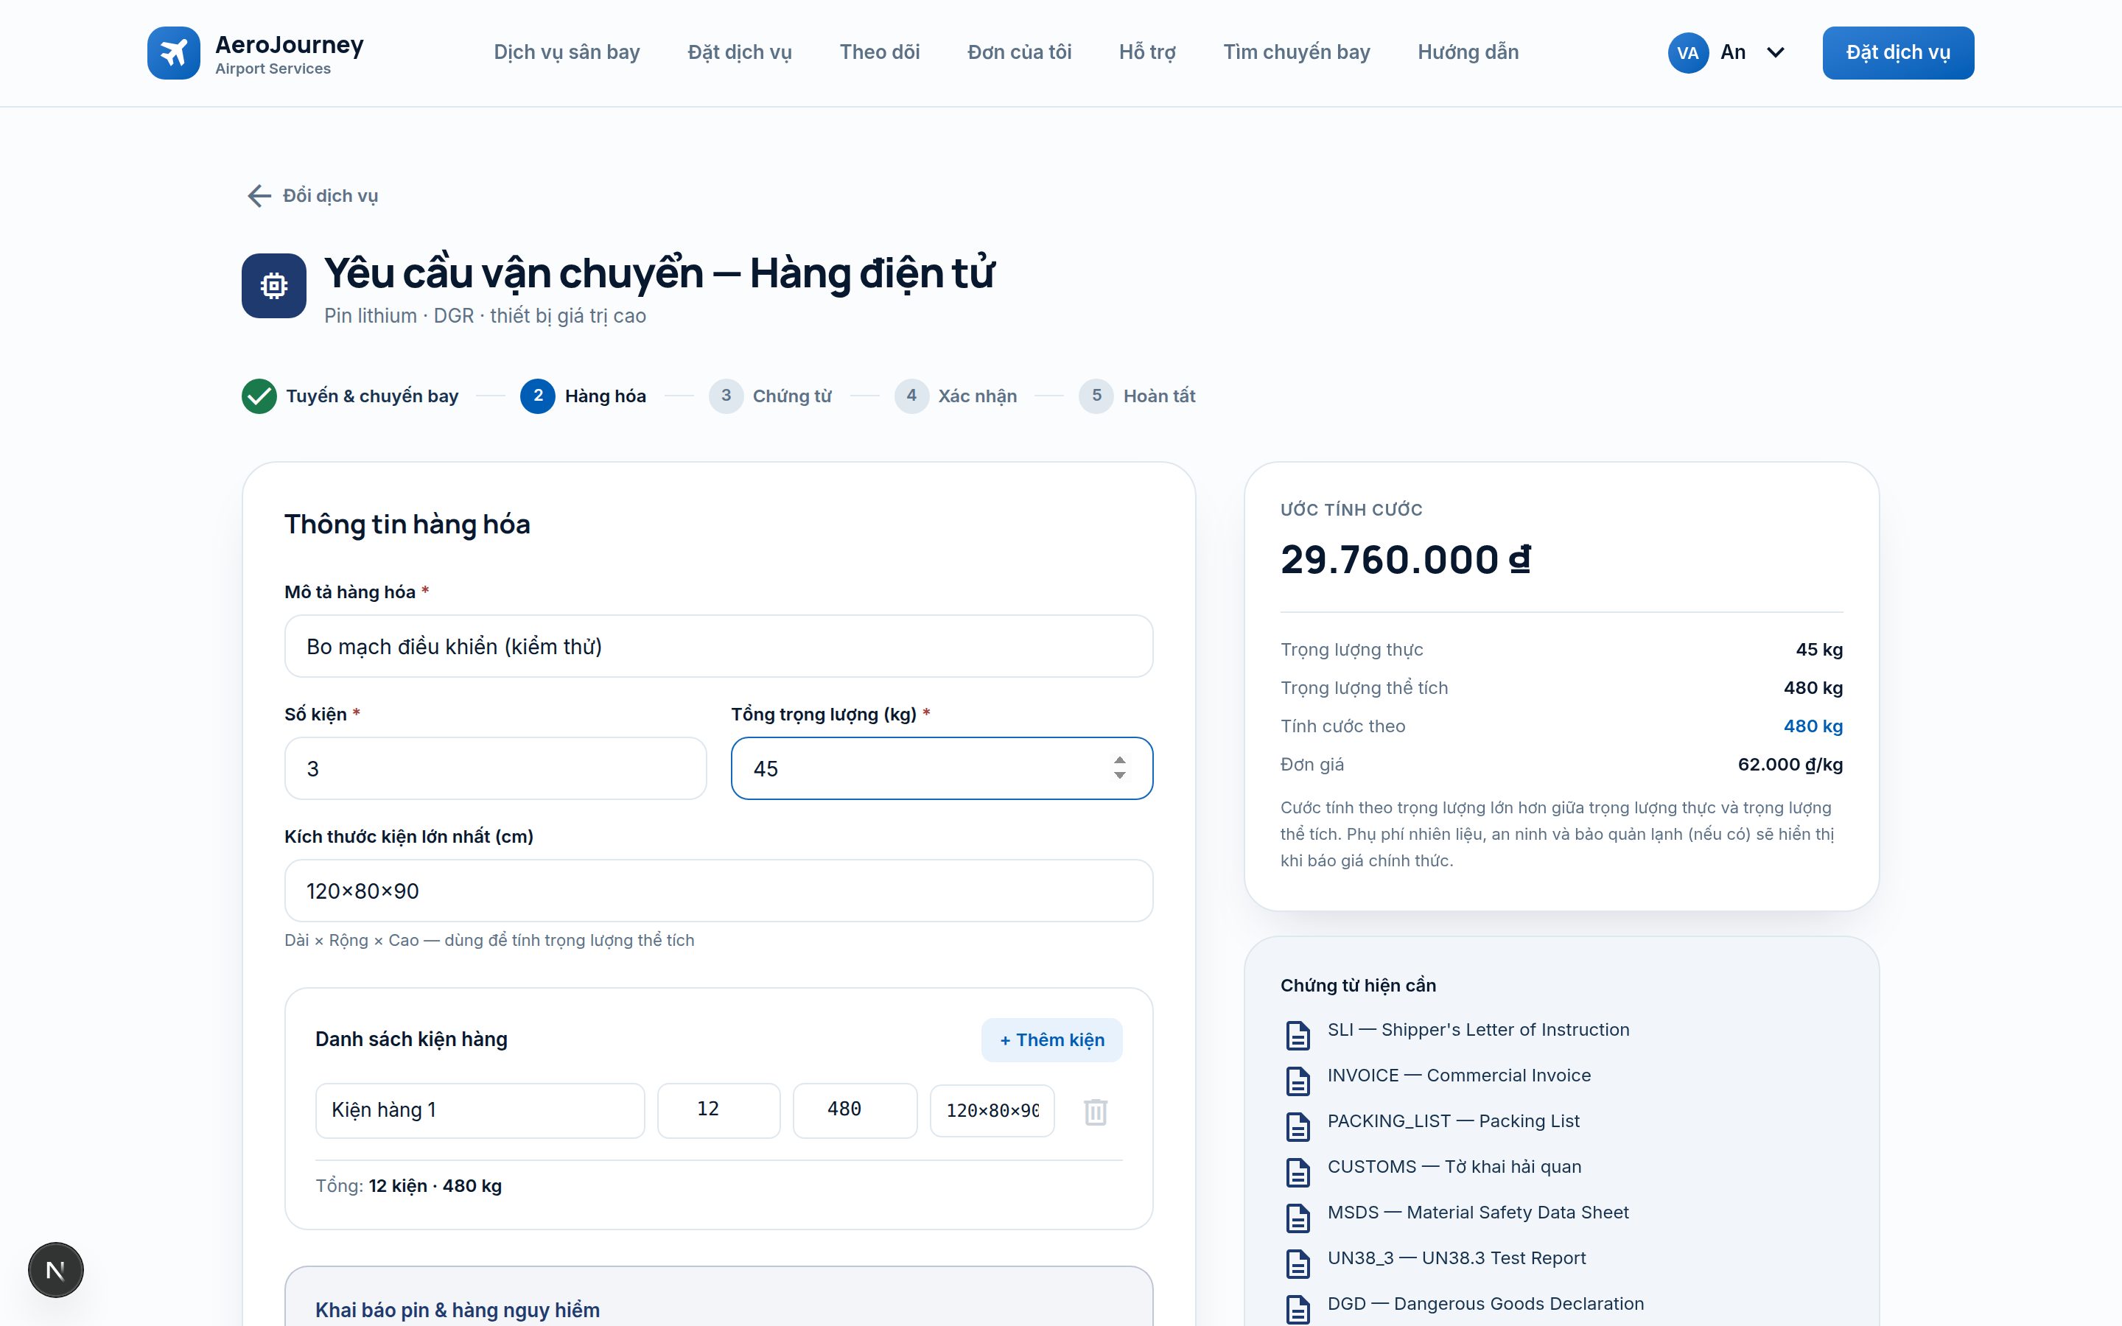
Task: Click the Tổng trọng lượng input showing 45
Action: 942,768
